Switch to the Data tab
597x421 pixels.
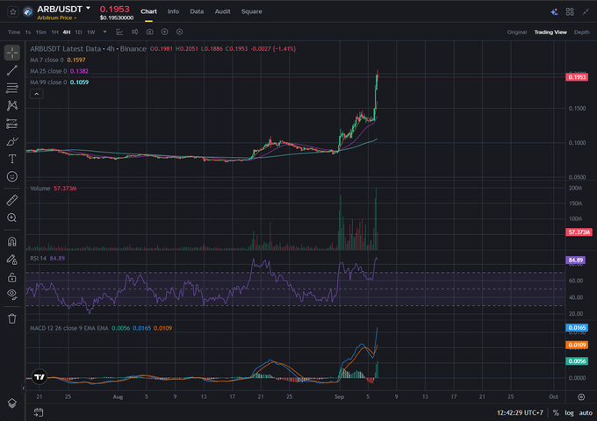(197, 11)
